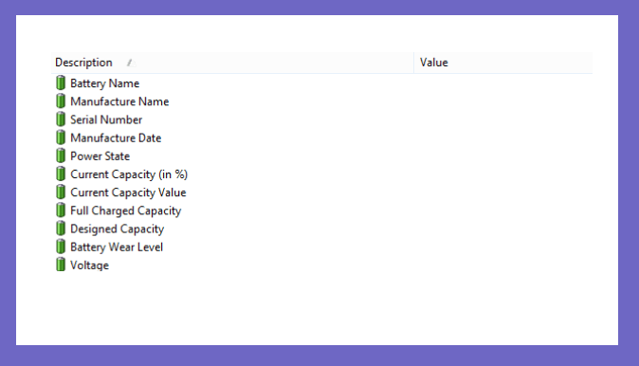Image resolution: width=639 pixels, height=366 pixels.
Task: Click the battery icon beside Designed Capacity
Action: point(61,229)
